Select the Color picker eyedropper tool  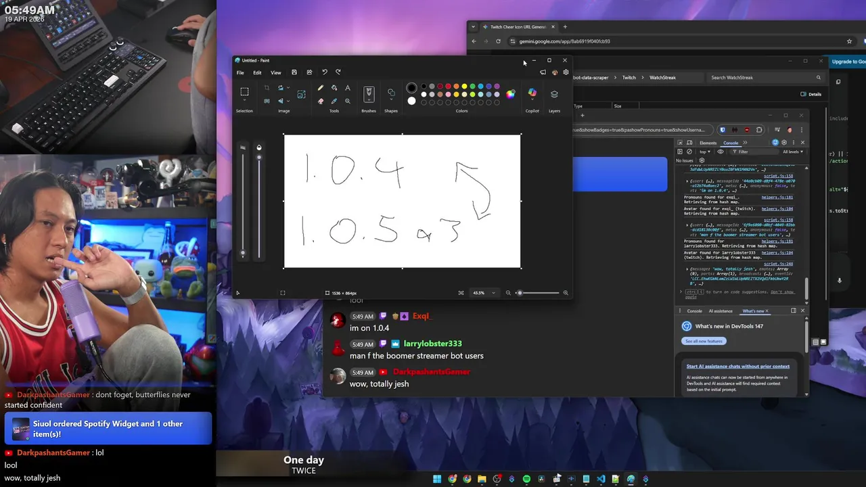(x=334, y=101)
